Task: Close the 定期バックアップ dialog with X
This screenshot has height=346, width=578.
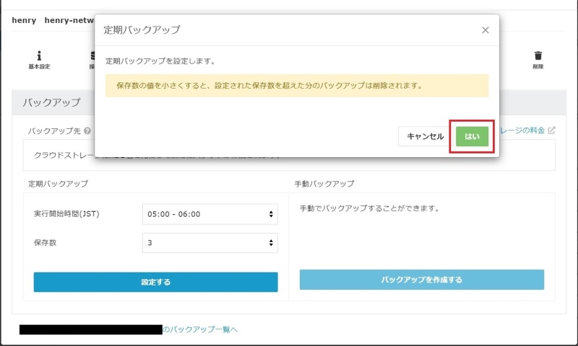Action: coord(485,30)
